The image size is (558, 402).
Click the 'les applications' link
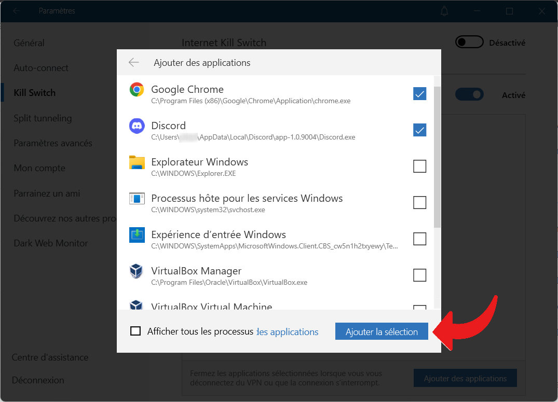[x=287, y=332]
